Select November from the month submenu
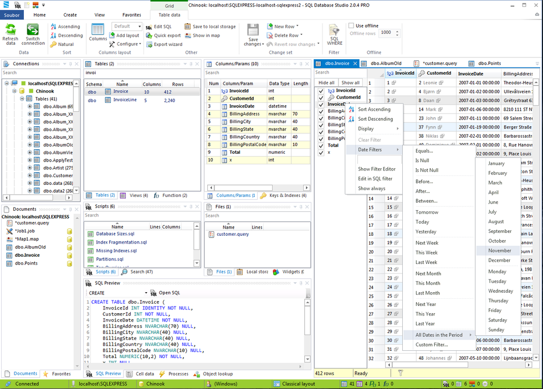Image resolution: width=543 pixels, height=389 pixels. point(499,251)
